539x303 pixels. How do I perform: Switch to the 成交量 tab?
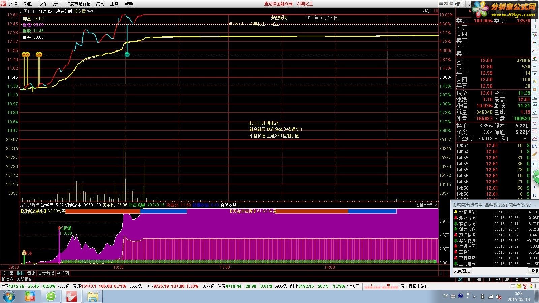[x=7, y=273]
